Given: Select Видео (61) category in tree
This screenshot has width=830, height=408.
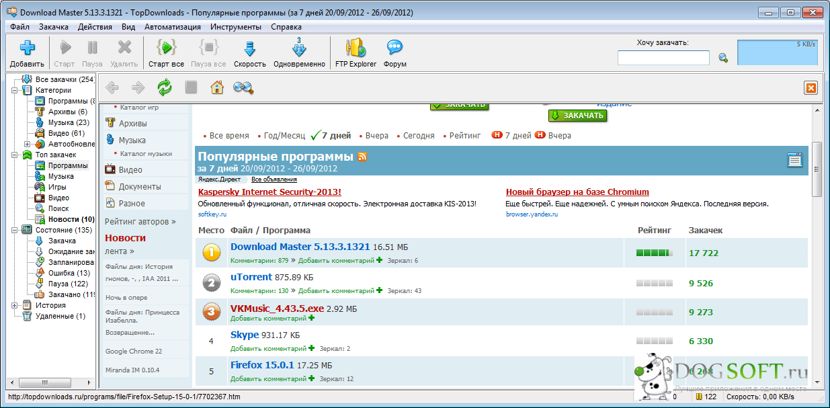Looking at the screenshot, I should click(x=67, y=133).
